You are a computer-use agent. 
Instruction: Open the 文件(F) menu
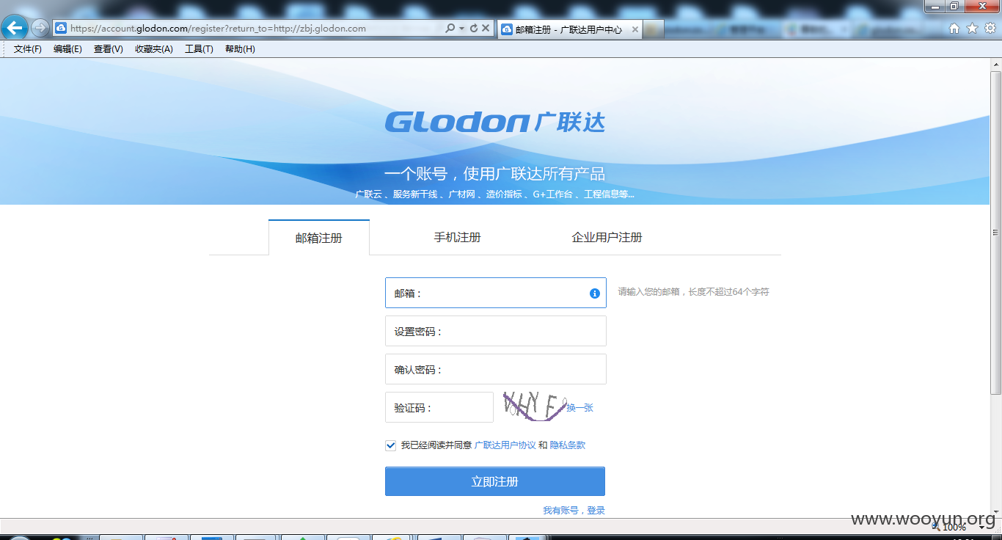28,49
